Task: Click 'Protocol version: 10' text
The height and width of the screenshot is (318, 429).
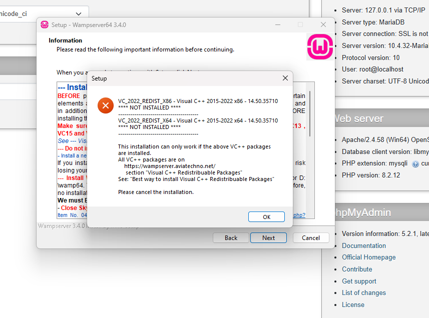Action: coord(370,57)
